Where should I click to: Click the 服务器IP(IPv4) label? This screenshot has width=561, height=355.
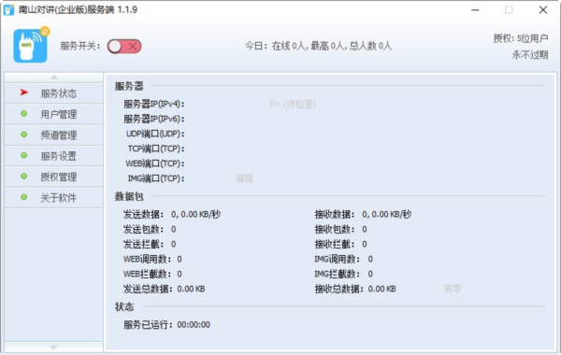154,104
